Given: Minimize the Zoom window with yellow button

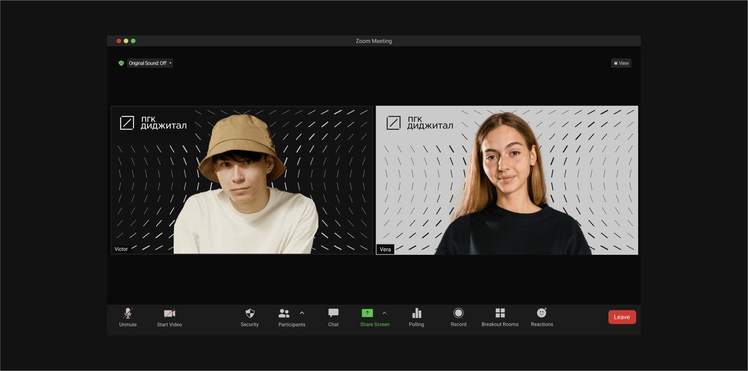Looking at the screenshot, I should 126,41.
